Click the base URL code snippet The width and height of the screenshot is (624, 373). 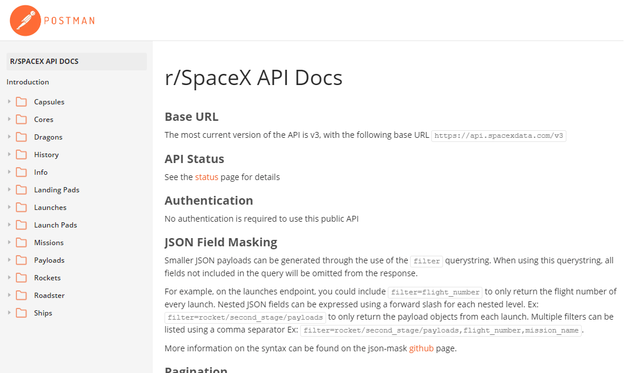pyautogui.click(x=499, y=135)
